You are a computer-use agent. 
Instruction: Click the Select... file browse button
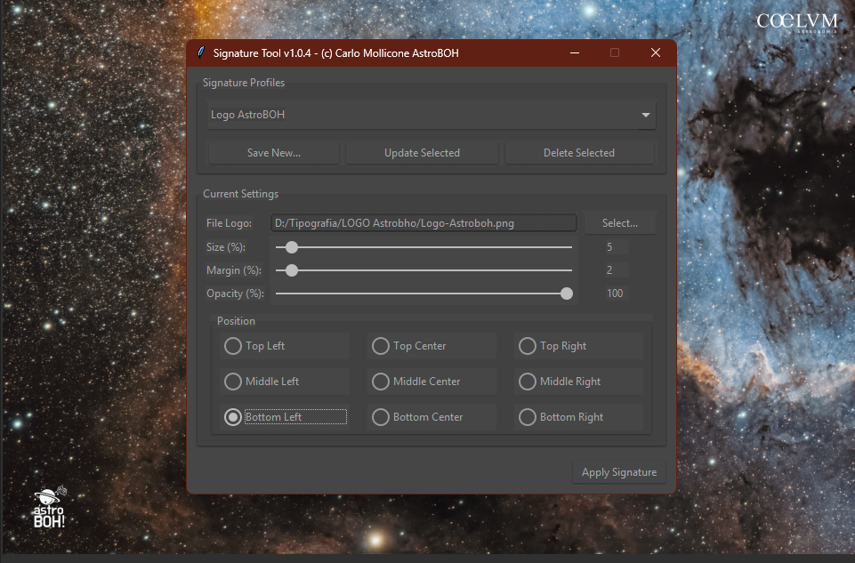tap(619, 223)
